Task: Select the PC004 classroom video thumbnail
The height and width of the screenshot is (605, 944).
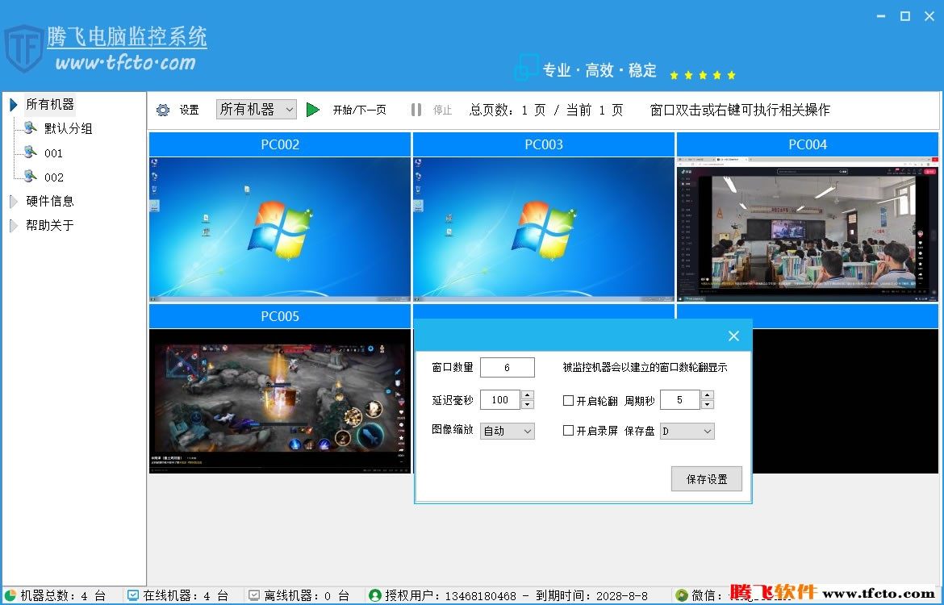Action: point(808,229)
